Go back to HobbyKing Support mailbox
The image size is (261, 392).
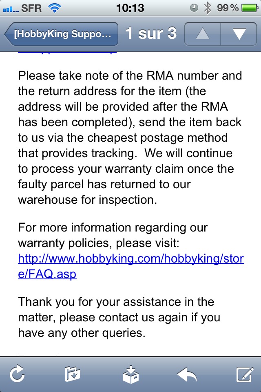(x=62, y=34)
